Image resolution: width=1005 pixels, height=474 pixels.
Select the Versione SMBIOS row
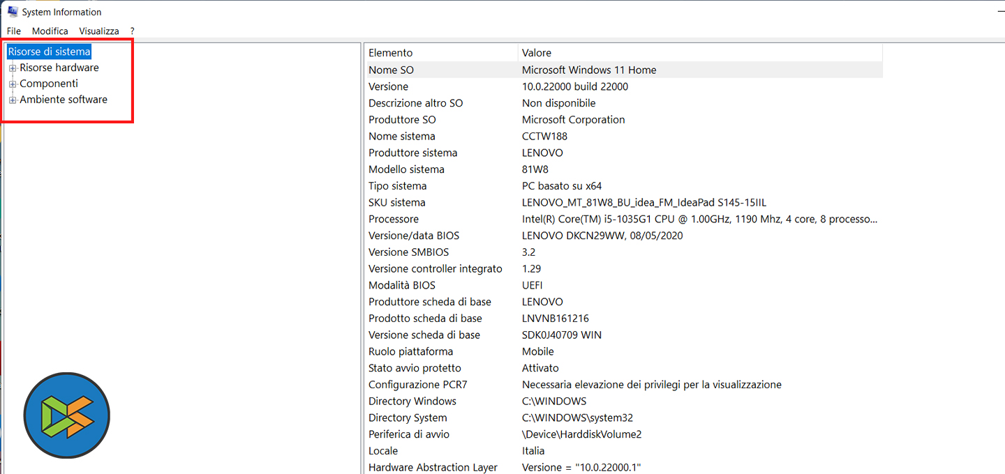[624, 252]
